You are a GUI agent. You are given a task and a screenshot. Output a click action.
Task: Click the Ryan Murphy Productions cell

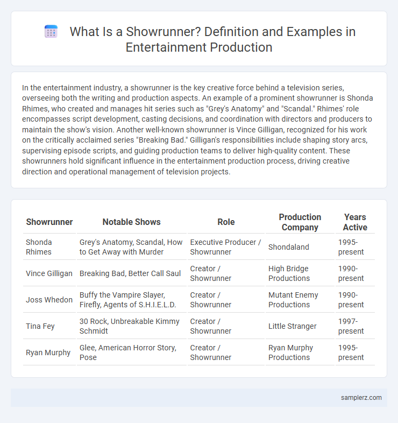tap(300, 352)
